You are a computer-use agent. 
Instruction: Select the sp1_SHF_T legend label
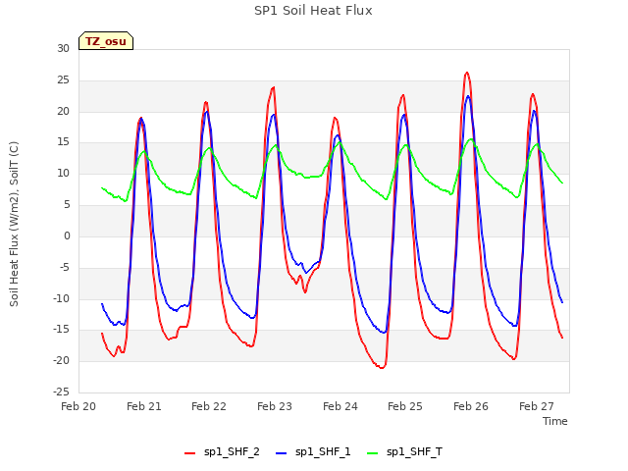pos(414,451)
